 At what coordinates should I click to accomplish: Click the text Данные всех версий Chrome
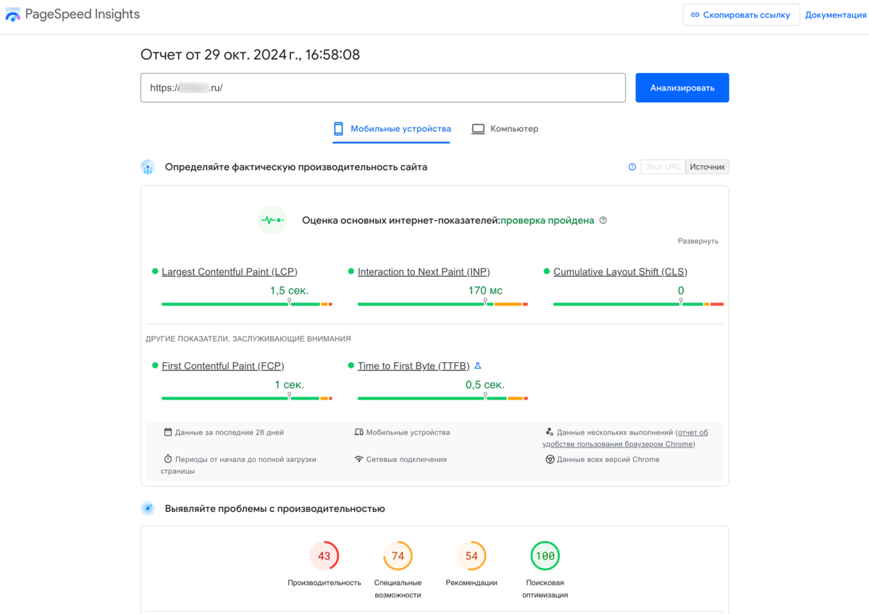[608, 459]
